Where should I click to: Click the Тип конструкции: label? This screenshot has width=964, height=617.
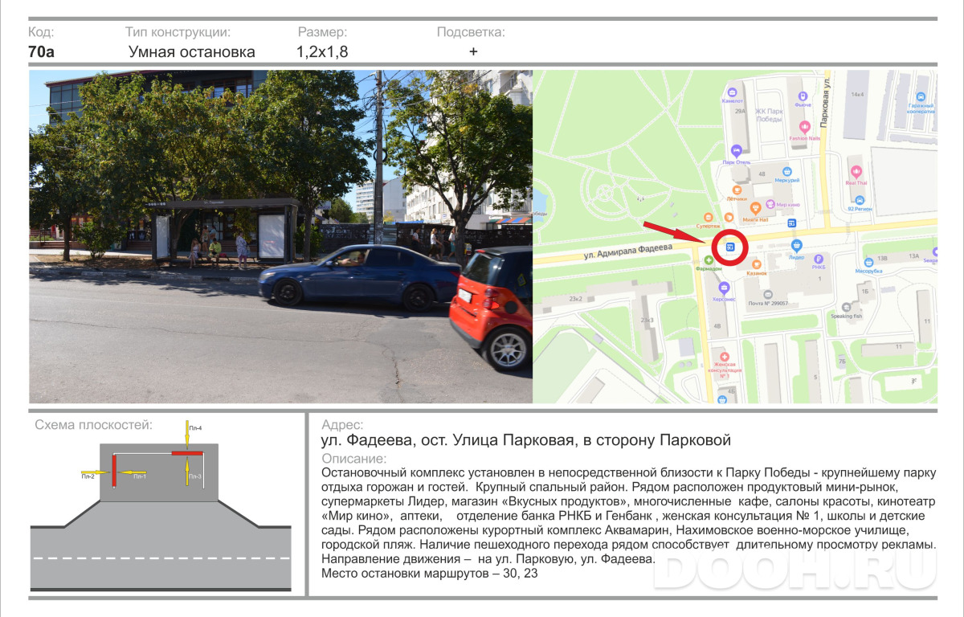(178, 32)
